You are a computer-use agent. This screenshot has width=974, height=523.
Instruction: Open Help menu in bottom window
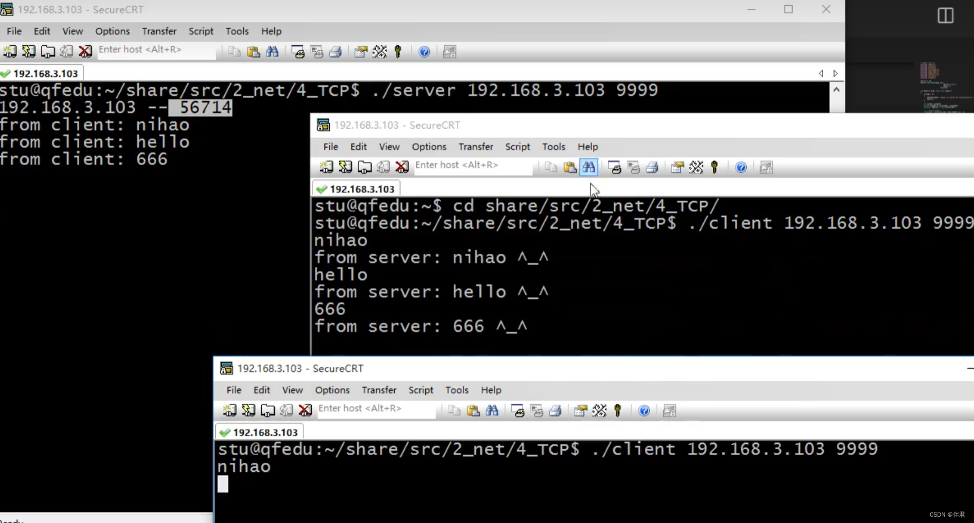(x=491, y=390)
